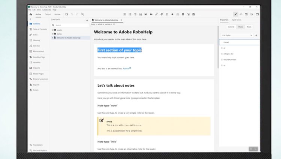Open the File menu
The width and height of the screenshot is (281, 159).
(30, 10)
